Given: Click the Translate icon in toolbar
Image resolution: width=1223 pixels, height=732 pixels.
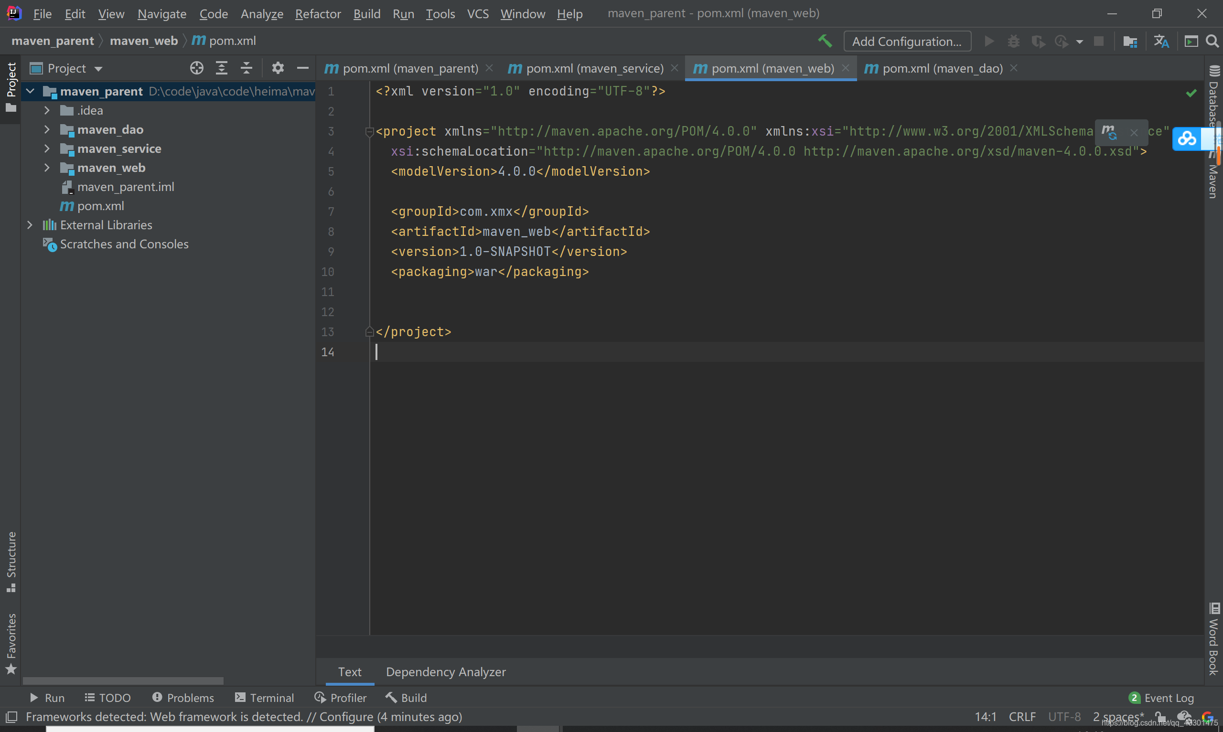Looking at the screenshot, I should click(x=1161, y=42).
